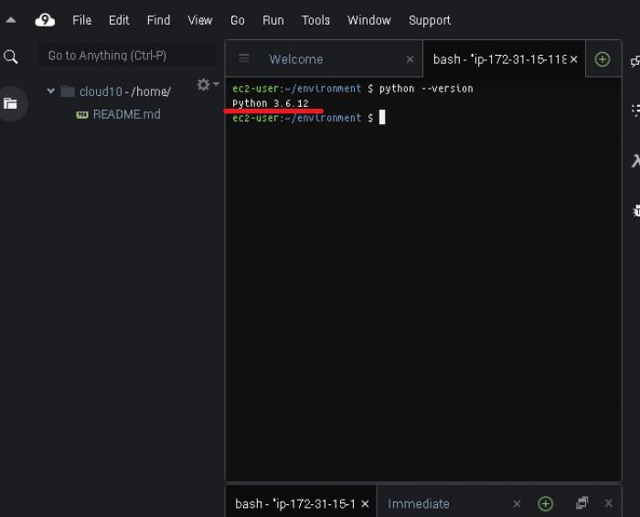The height and width of the screenshot is (517, 640).
Task: Toggle the Environment file tree panel icon
Action: point(11,103)
